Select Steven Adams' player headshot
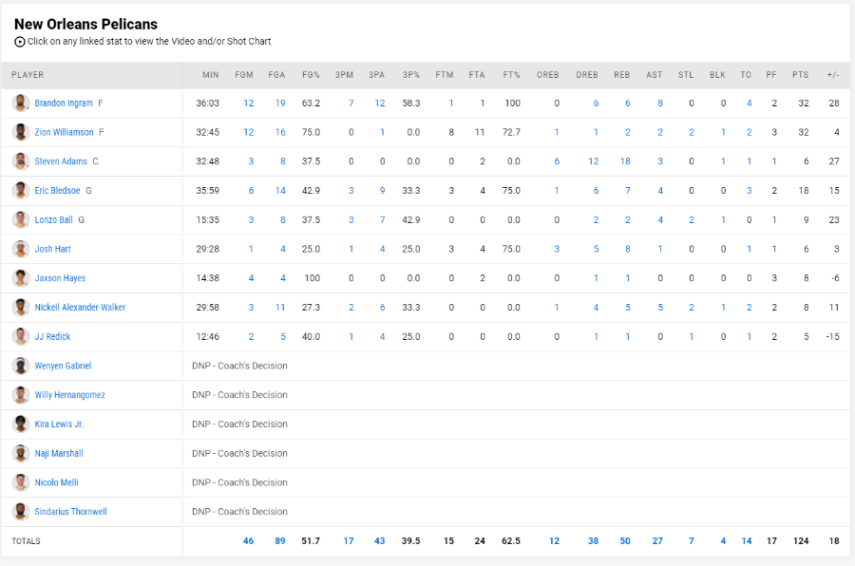855x566 pixels. [21, 161]
